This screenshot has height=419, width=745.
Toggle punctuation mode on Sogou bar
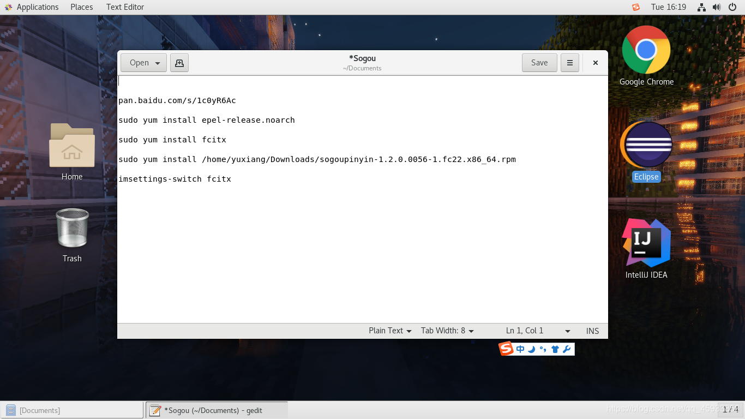[x=543, y=349]
